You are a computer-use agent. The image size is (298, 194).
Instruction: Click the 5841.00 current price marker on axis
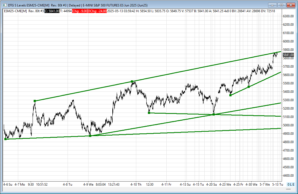(x=288, y=55)
